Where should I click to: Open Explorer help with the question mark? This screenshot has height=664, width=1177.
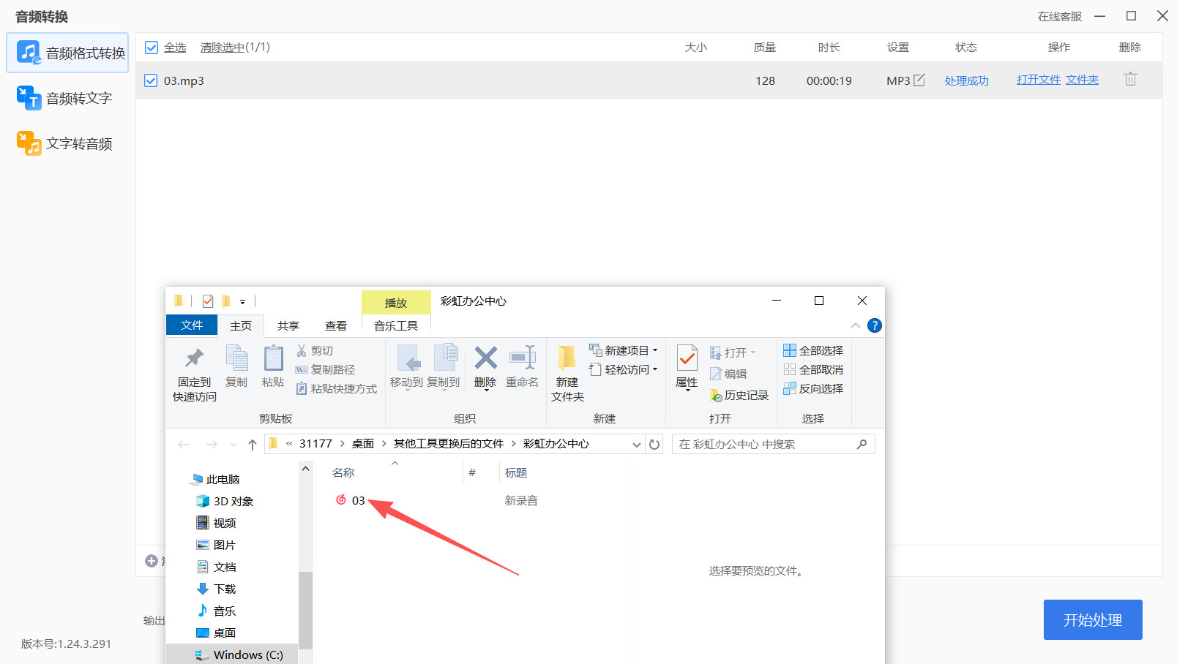pos(874,325)
